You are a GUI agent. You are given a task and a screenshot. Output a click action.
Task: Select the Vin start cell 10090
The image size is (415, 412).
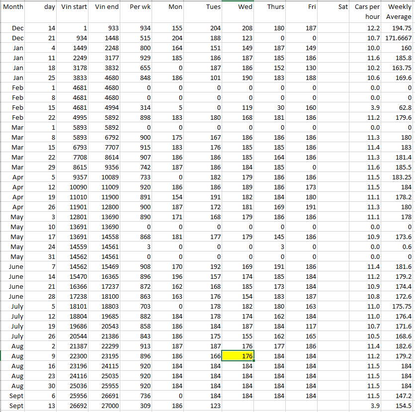(74, 187)
